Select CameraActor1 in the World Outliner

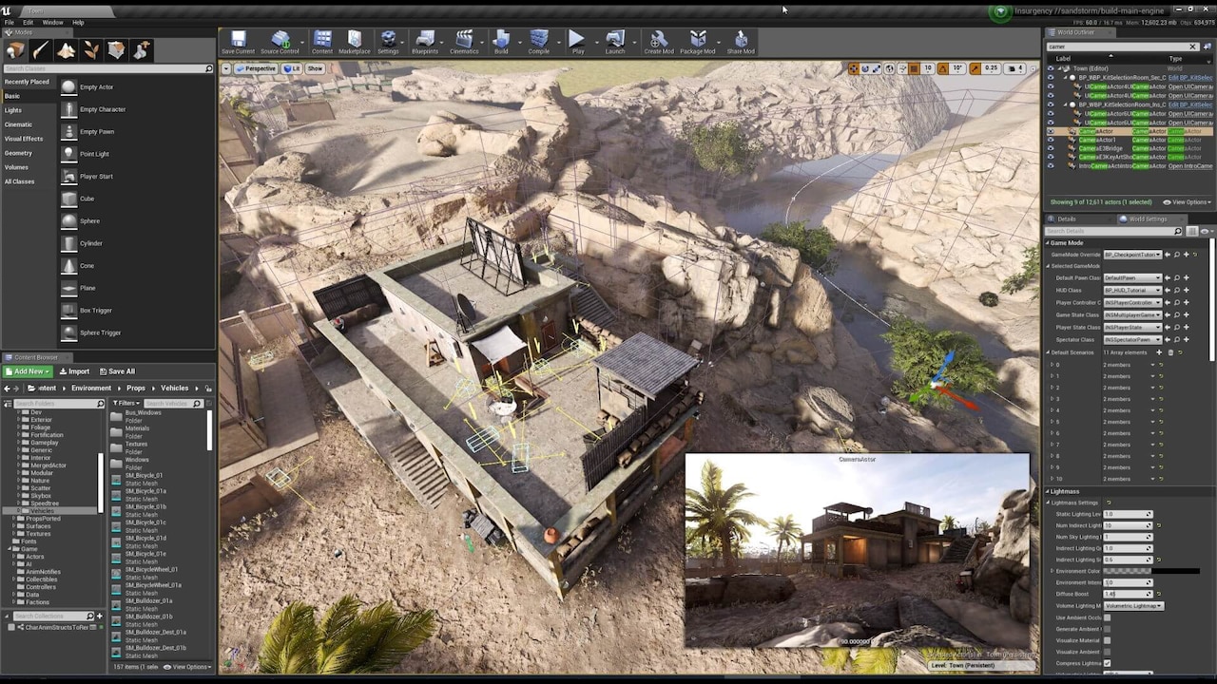coord(1095,140)
